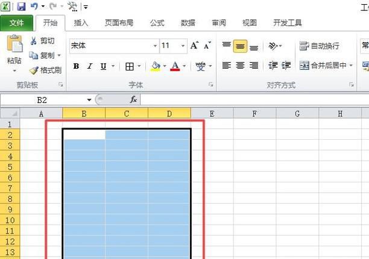Click the select all corner button
The height and width of the screenshot is (259, 369).
pos(10,113)
